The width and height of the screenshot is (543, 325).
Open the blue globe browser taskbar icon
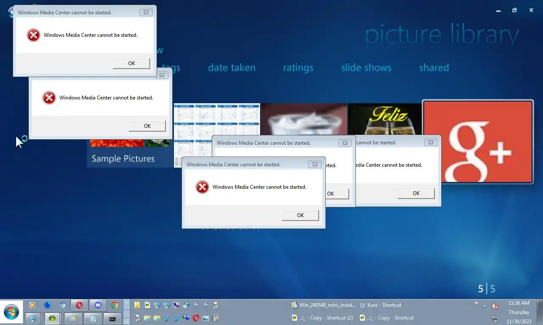(48, 305)
